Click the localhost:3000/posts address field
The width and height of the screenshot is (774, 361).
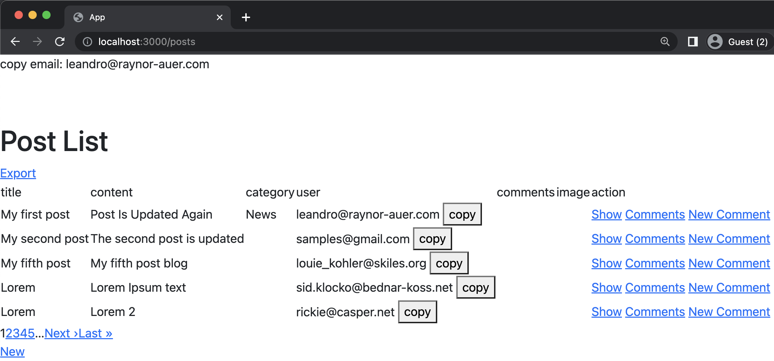coord(346,42)
